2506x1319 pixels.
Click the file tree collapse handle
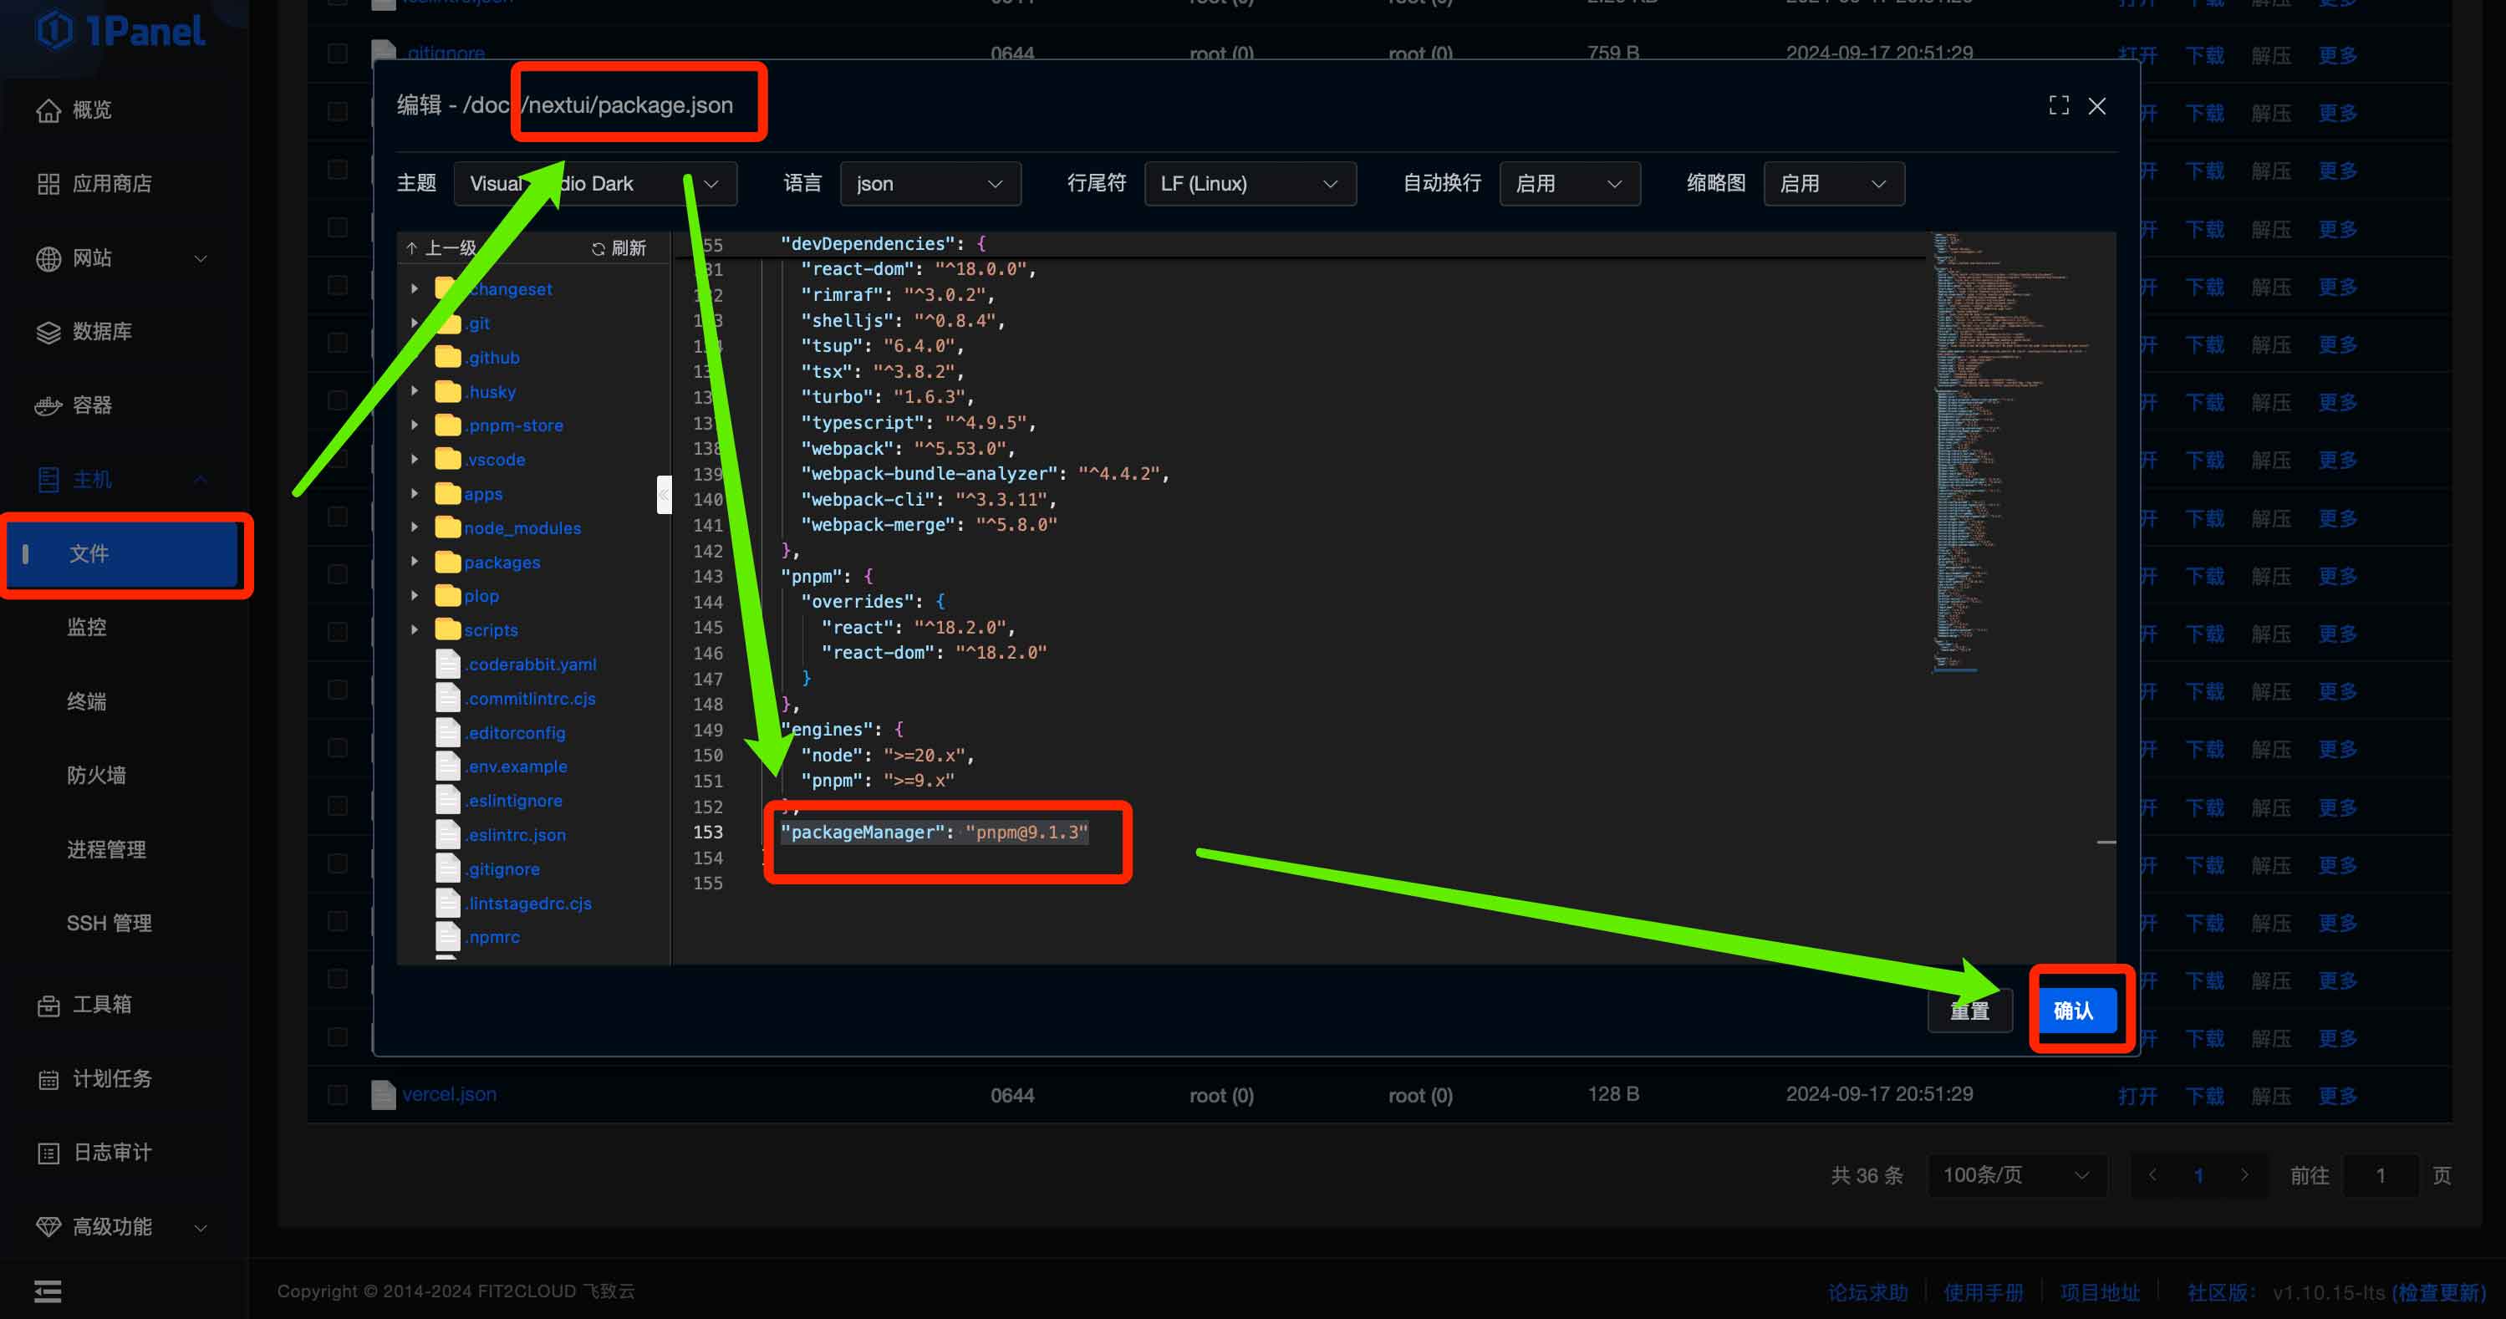point(665,495)
